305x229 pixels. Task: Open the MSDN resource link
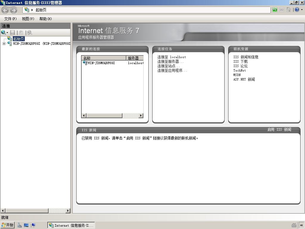pos(237,75)
